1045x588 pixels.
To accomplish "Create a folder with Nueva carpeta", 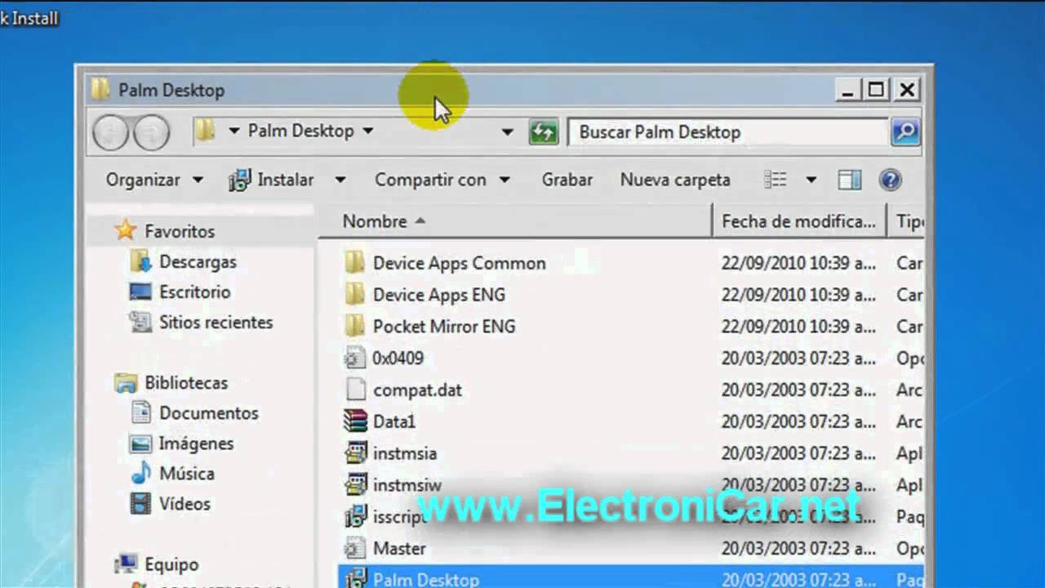I will tap(675, 180).
